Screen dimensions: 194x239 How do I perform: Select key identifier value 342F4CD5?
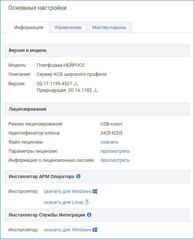click(112, 133)
